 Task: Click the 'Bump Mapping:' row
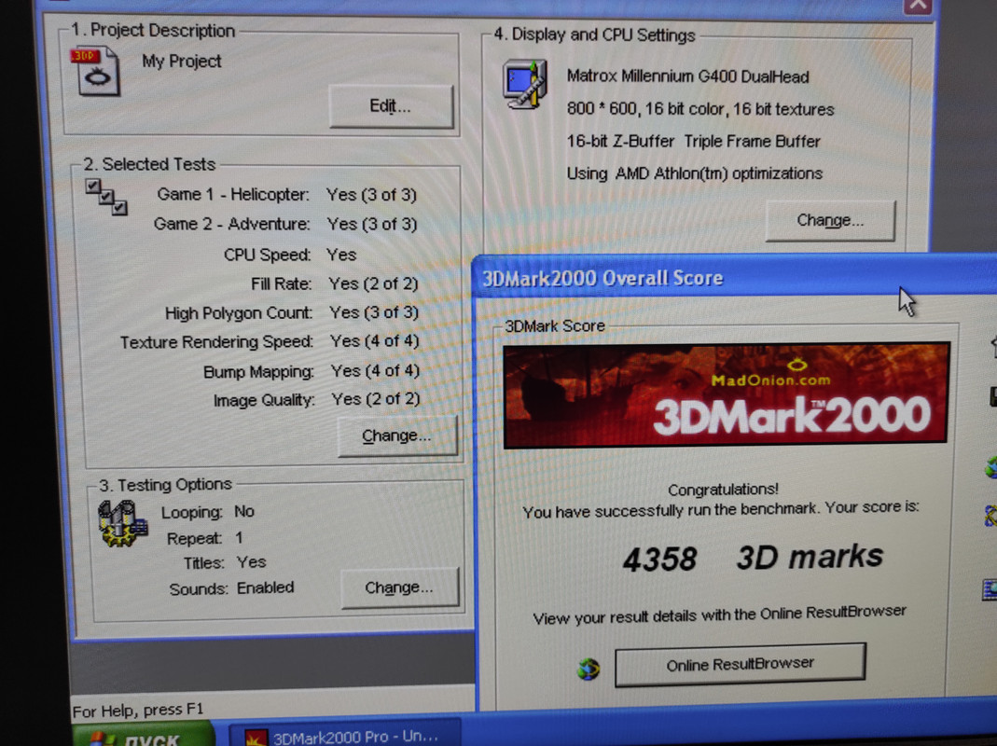click(312, 371)
